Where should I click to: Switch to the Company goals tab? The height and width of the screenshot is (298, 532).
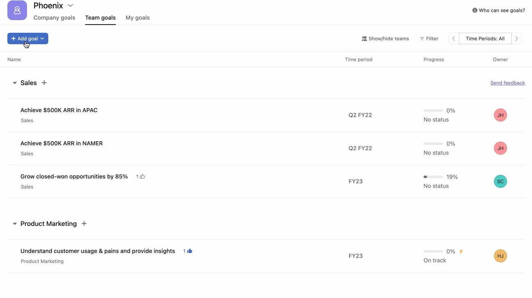click(54, 18)
